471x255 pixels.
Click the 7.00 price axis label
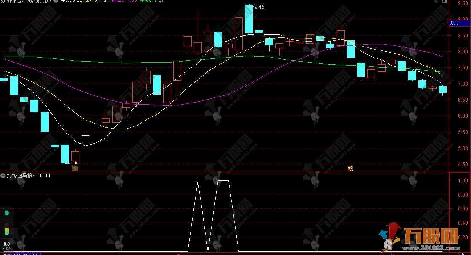coord(463,84)
